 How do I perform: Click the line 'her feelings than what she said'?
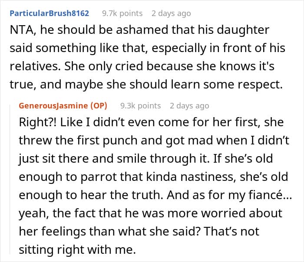click(x=139, y=231)
